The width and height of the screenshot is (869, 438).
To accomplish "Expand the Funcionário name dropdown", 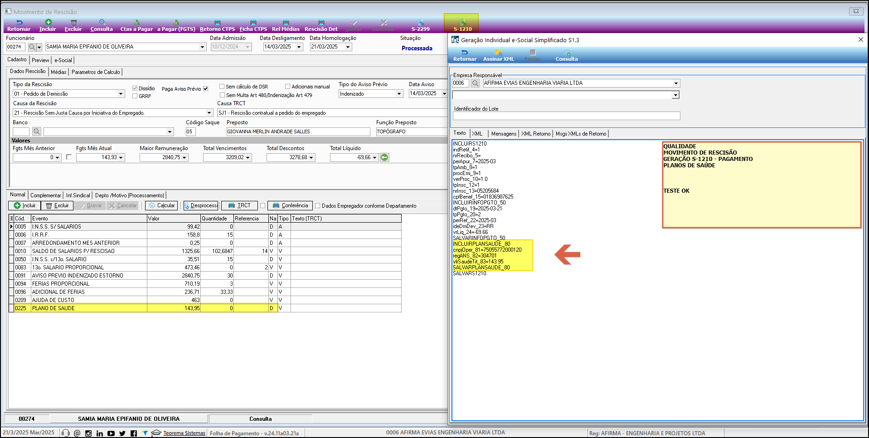I will coord(202,47).
